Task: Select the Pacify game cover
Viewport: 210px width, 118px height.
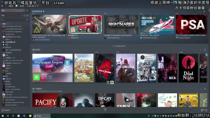Action: [x=52, y=100]
